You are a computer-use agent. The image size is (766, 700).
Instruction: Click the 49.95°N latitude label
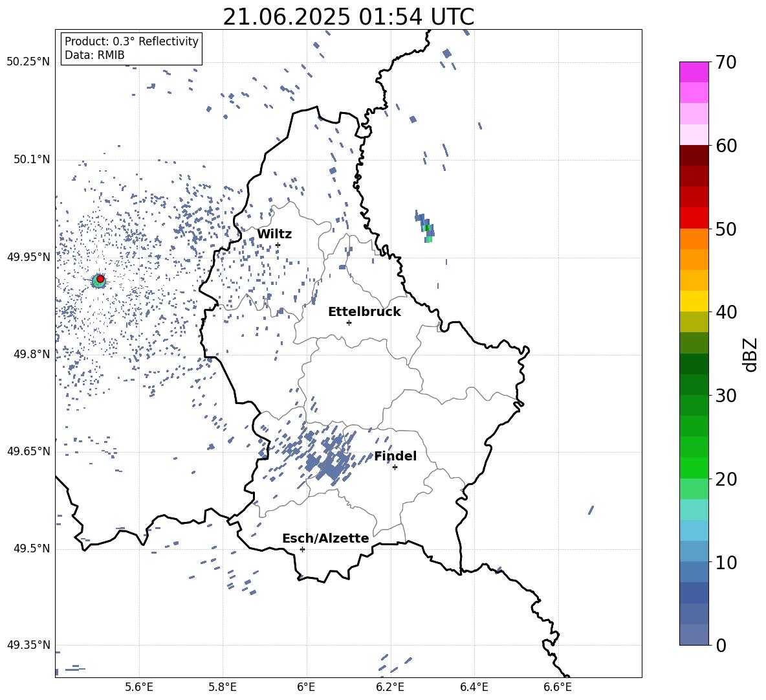(28, 257)
